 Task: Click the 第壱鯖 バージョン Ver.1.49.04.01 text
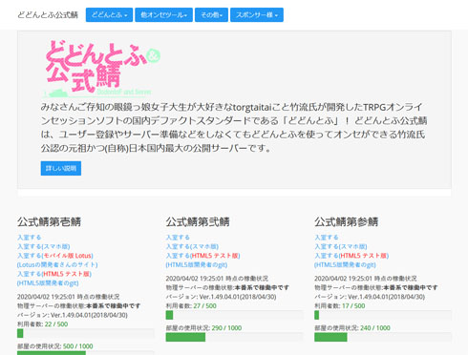73,315
